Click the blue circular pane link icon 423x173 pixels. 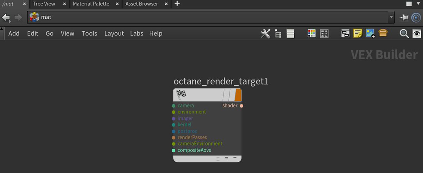coord(416,18)
